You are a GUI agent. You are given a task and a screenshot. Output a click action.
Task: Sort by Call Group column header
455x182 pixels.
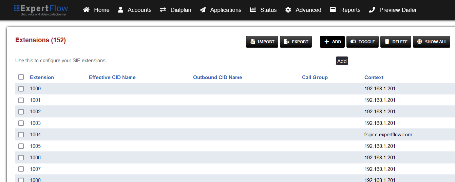pyautogui.click(x=315, y=77)
